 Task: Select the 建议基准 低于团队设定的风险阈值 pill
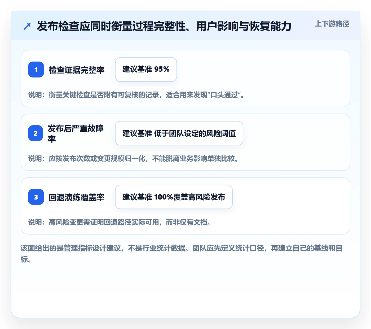coord(179,133)
